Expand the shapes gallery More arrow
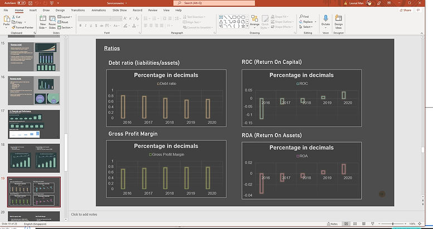 [247, 26]
